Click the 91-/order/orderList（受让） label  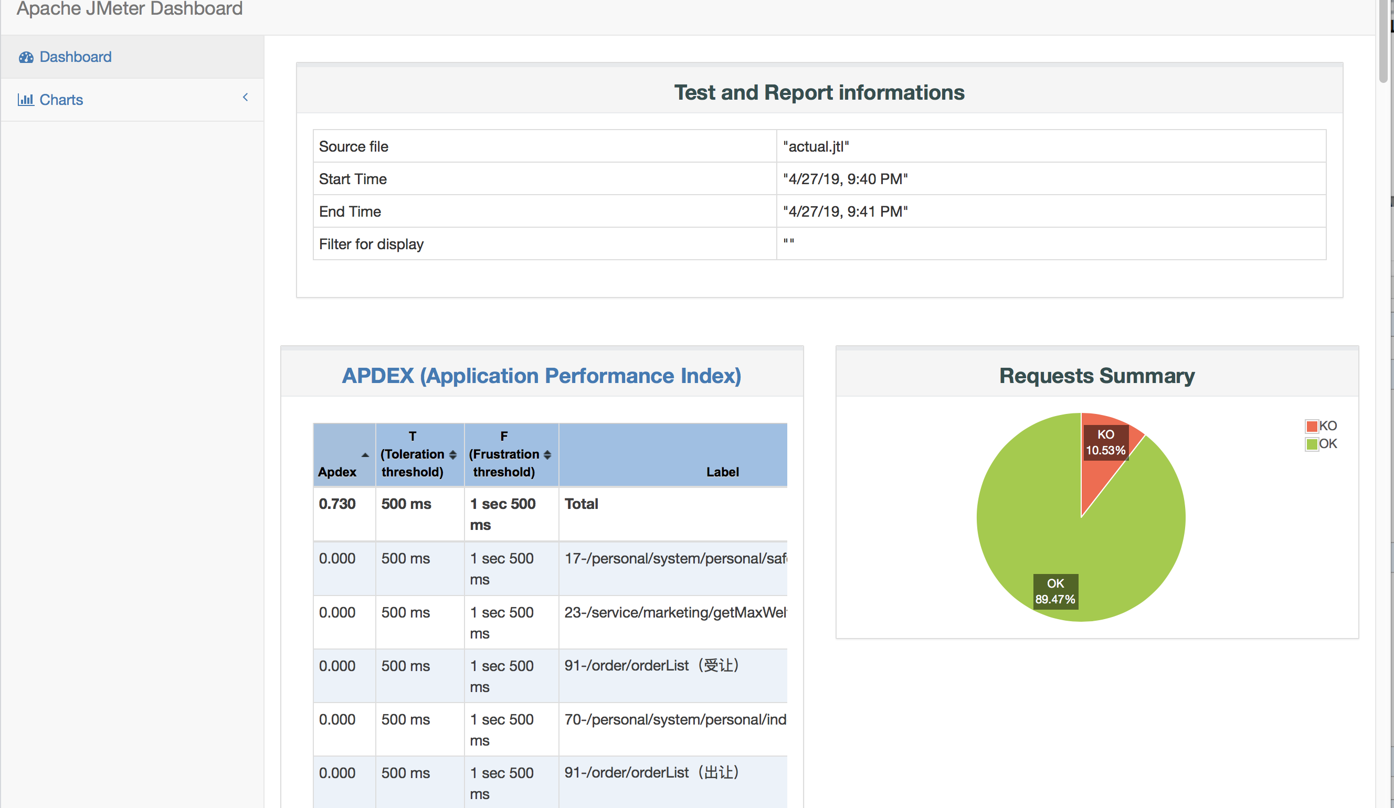[652, 666]
